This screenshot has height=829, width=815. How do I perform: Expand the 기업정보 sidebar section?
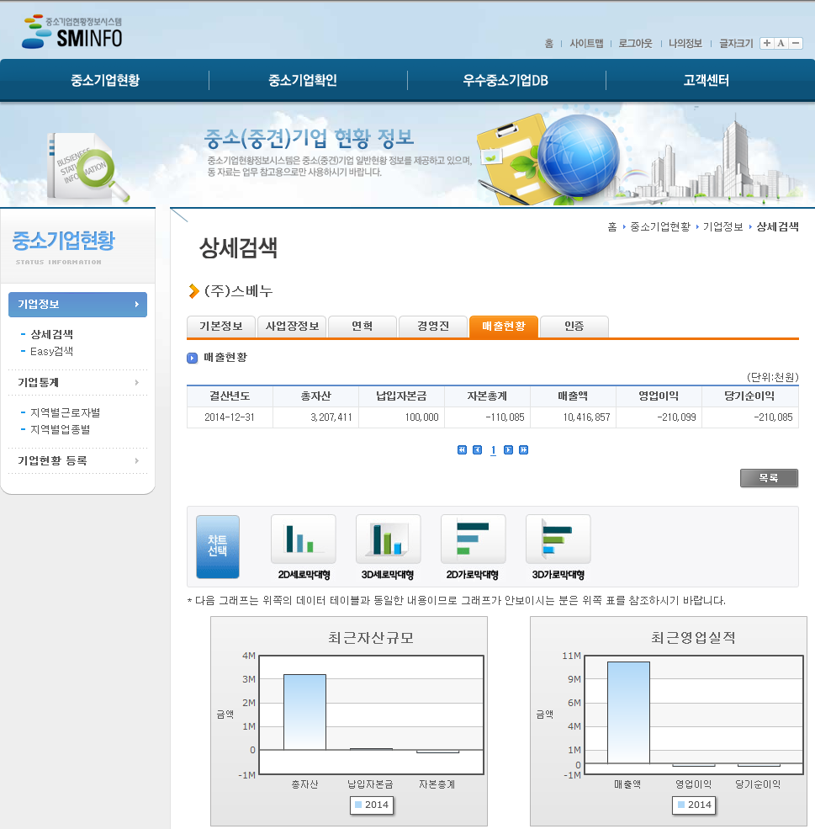[77, 305]
